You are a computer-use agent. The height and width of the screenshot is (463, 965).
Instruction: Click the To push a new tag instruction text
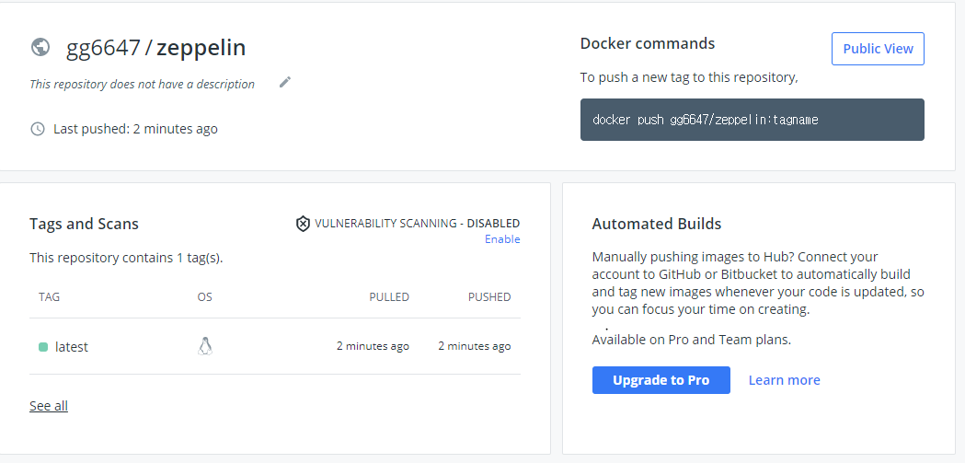click(689, 77)
